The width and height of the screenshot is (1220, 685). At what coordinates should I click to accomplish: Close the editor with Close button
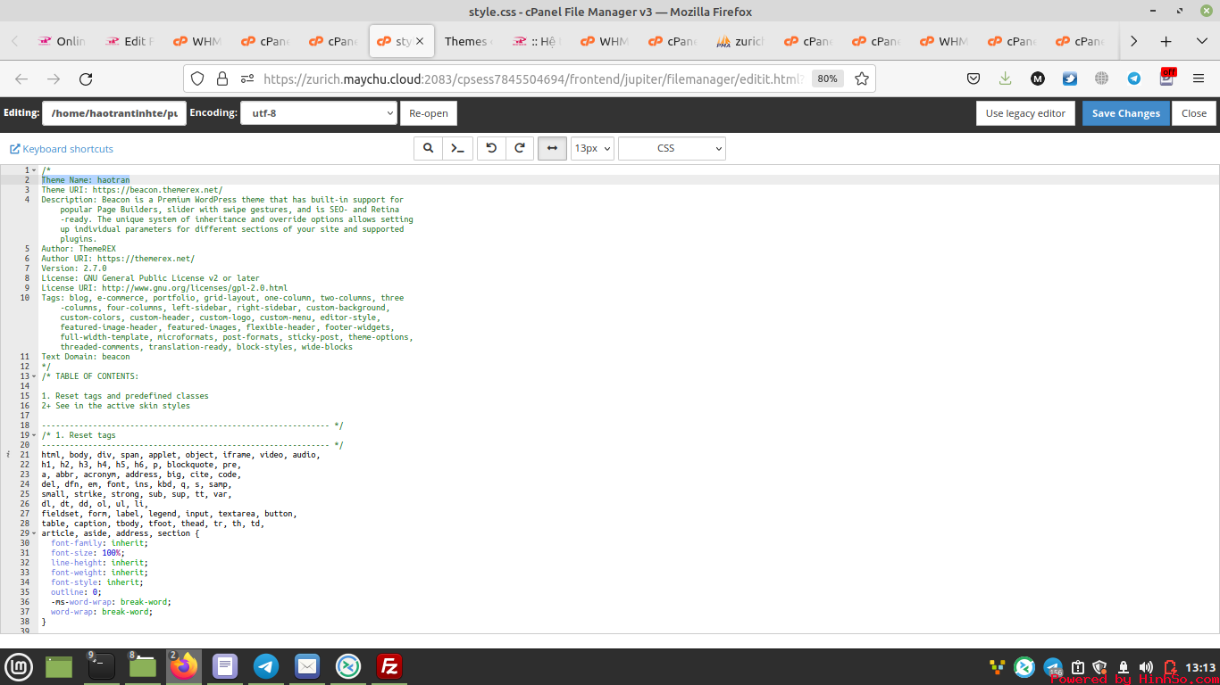pyautogui.click(x=1194, y=113)
